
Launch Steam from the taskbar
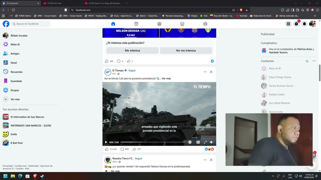(42, 176)
